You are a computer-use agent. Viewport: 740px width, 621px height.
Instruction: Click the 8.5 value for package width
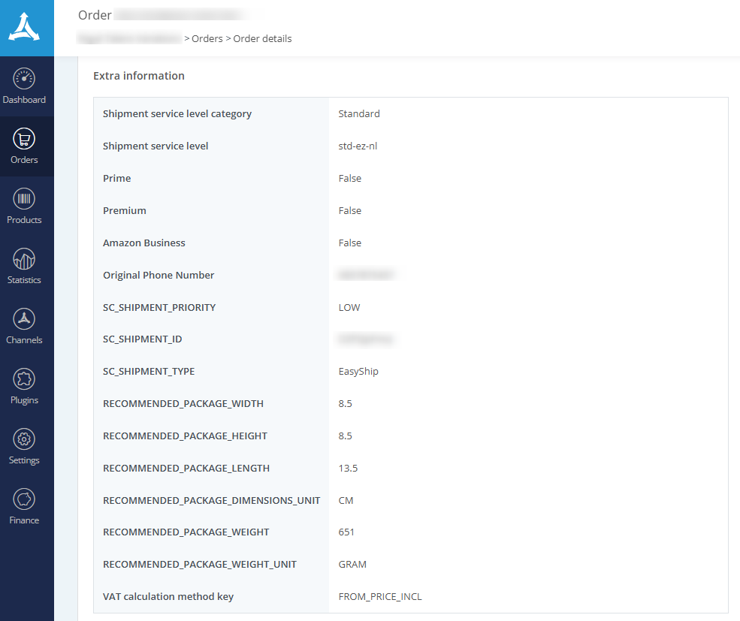pos(345,403)
